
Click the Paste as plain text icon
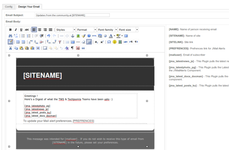pos(27,48)
